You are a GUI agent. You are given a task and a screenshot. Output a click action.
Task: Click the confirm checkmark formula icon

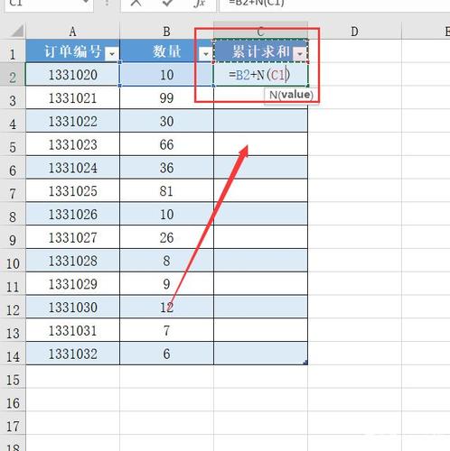(167, 3)
